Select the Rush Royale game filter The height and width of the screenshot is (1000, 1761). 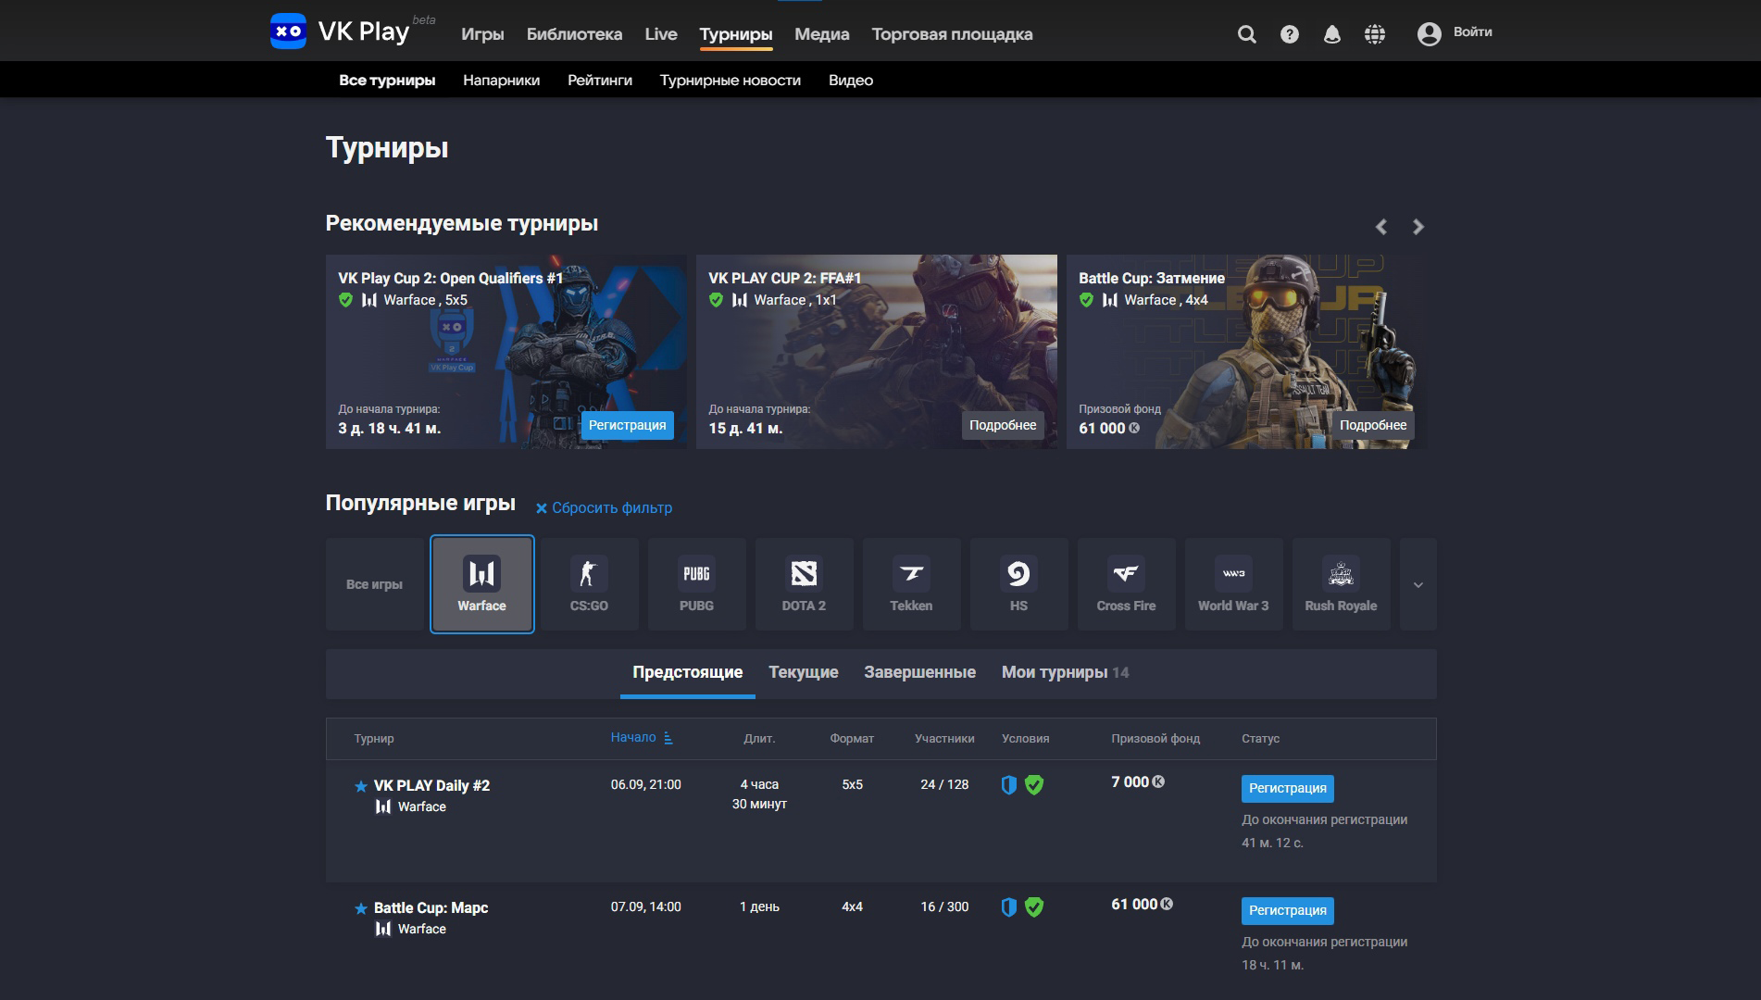coord(1341,584)
